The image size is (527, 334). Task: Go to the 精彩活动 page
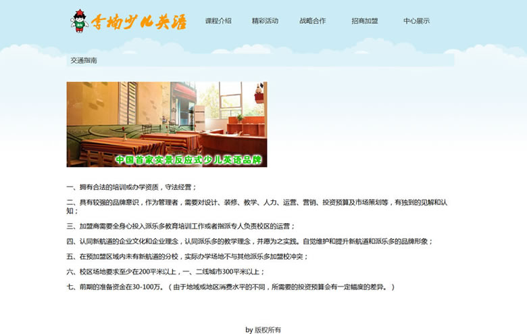point(265,21)
